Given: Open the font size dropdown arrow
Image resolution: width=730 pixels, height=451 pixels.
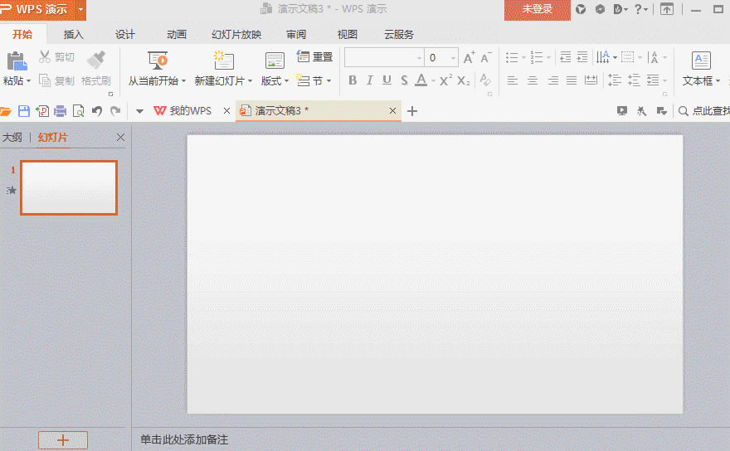Looking at the screenshot, I should [x=453, y=58].
